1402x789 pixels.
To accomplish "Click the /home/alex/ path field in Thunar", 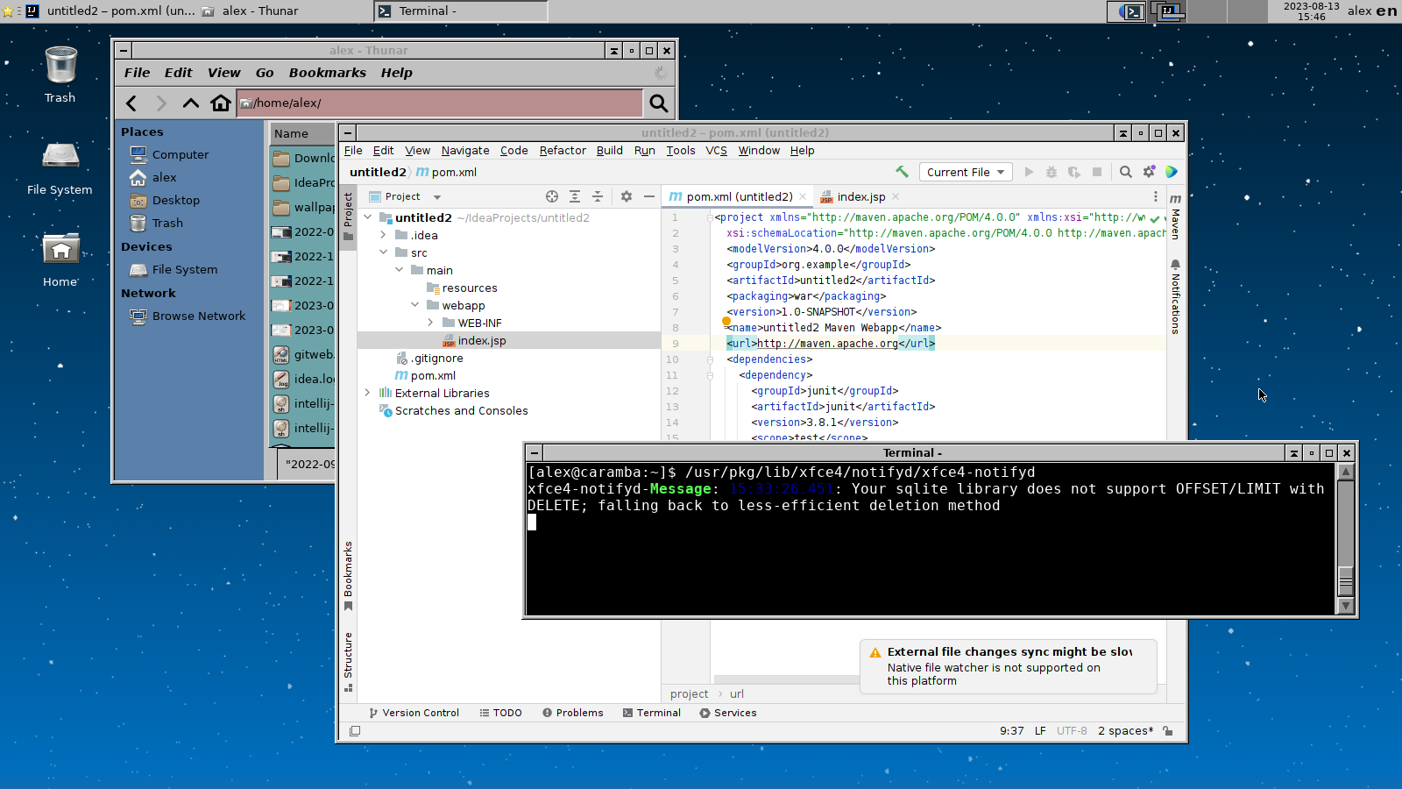I will [x=440, y=103].
